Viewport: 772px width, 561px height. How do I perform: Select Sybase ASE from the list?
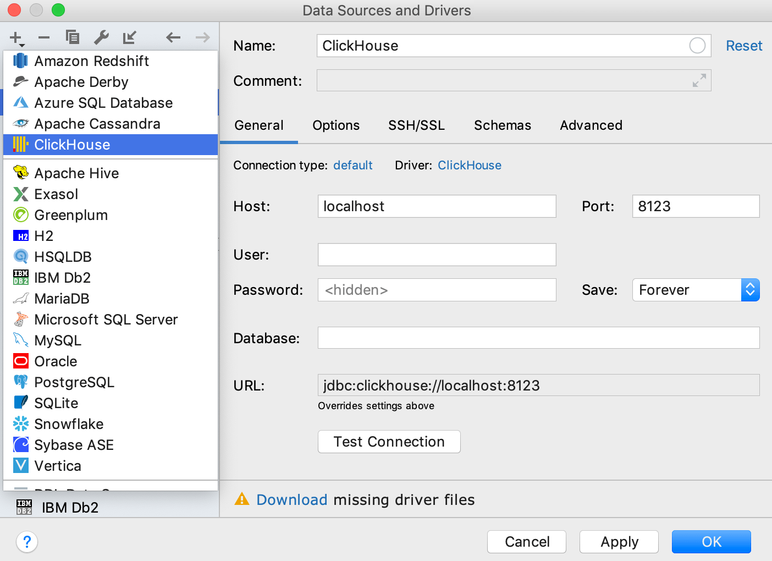pos(111,445)
